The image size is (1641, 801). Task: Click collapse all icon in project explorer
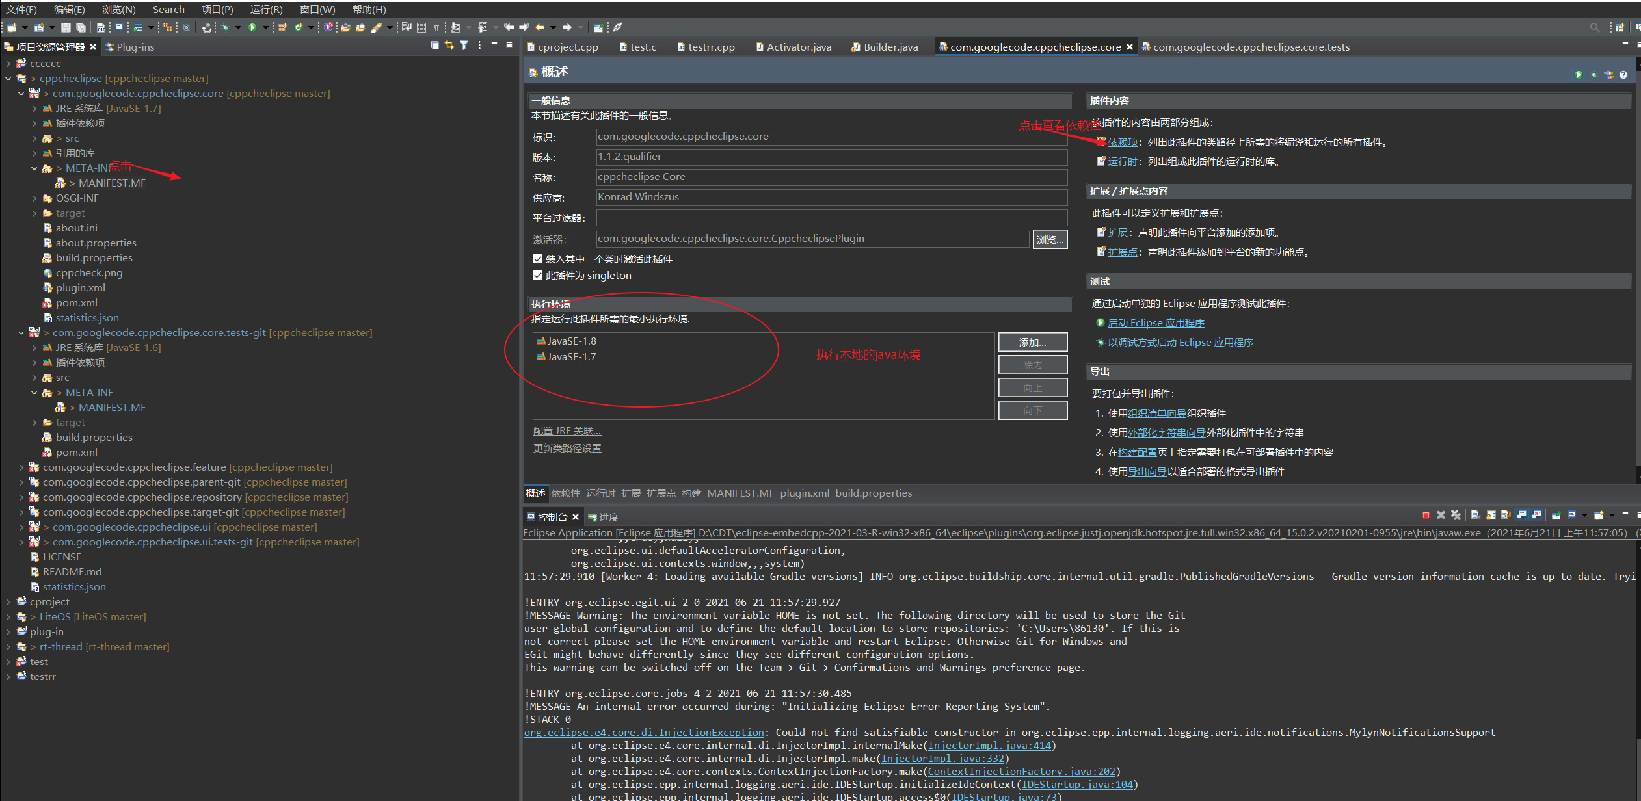coord(434,46)
